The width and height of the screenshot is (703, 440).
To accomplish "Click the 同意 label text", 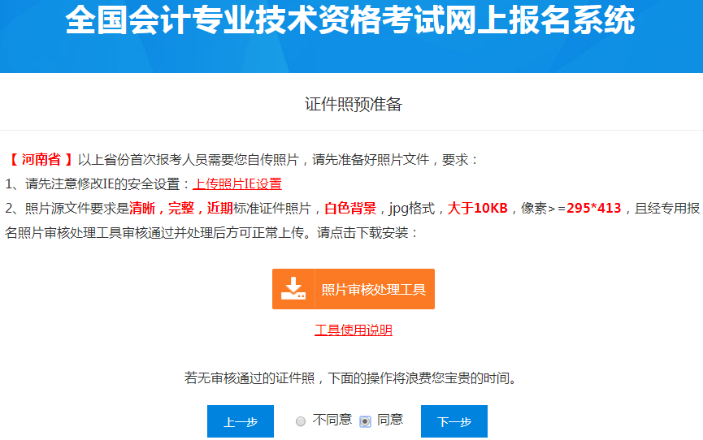I will [x=390, y=420].
